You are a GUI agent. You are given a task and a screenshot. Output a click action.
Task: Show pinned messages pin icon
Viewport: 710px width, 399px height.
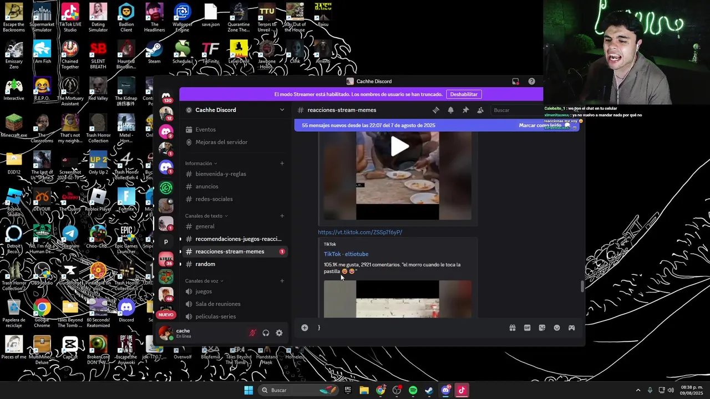point(465,110)
